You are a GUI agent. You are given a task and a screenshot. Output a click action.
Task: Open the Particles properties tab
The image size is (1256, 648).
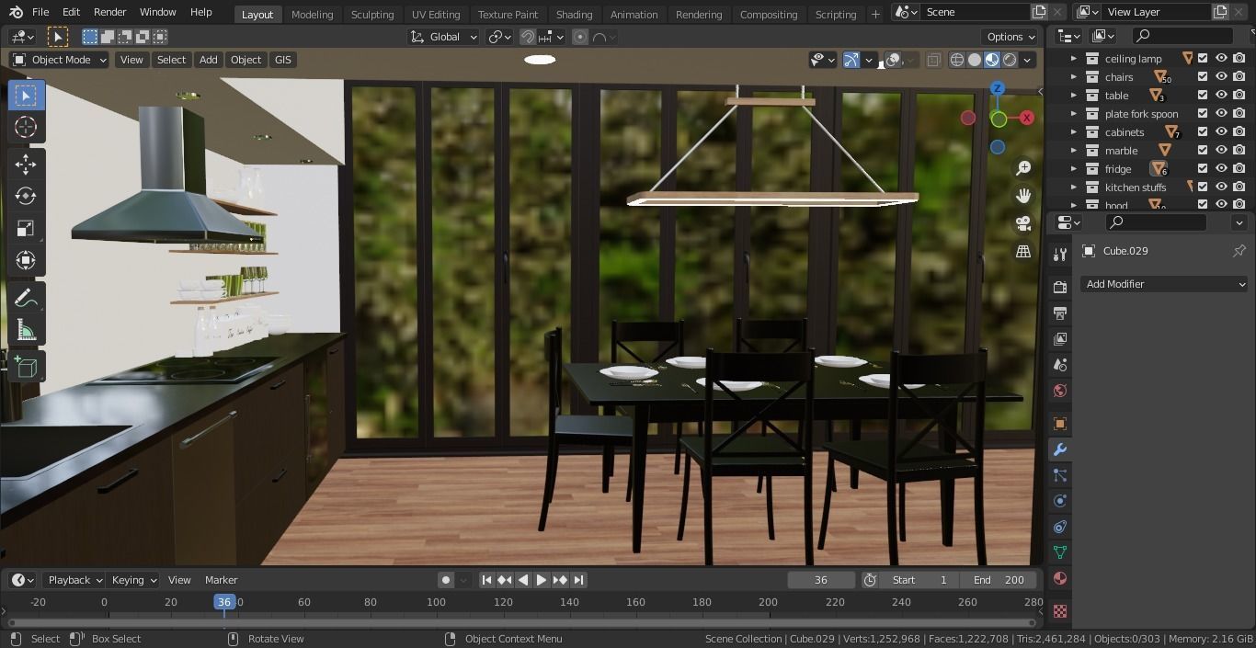tap(1060, 475)
